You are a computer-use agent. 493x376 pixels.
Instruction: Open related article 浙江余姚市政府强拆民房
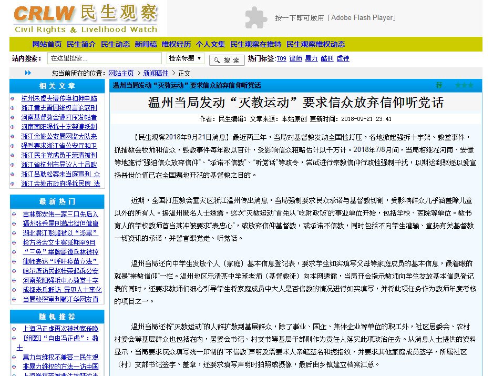(x=60, y=184)
